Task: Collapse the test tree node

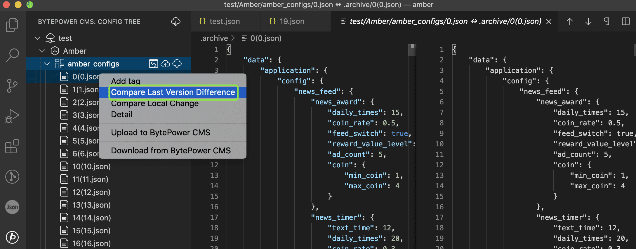Action: (x=37, y=38)
